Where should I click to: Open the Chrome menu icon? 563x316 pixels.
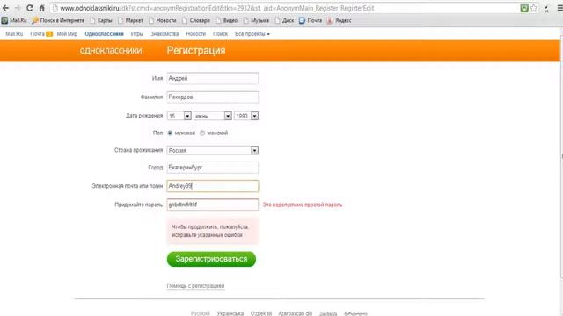coord(559,8)
